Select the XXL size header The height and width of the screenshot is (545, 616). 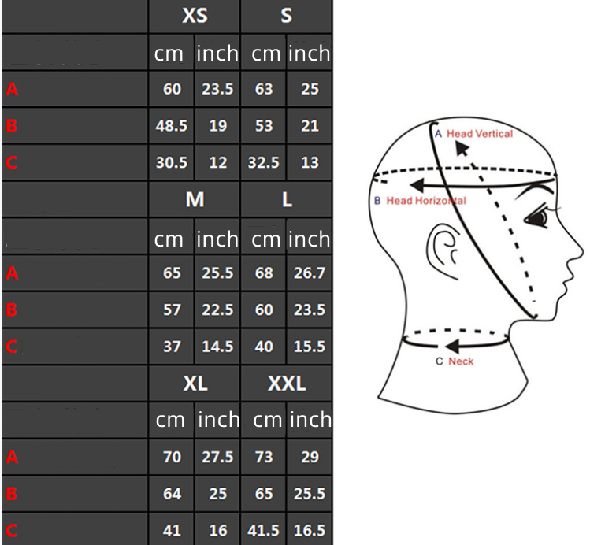click(287, 384)
